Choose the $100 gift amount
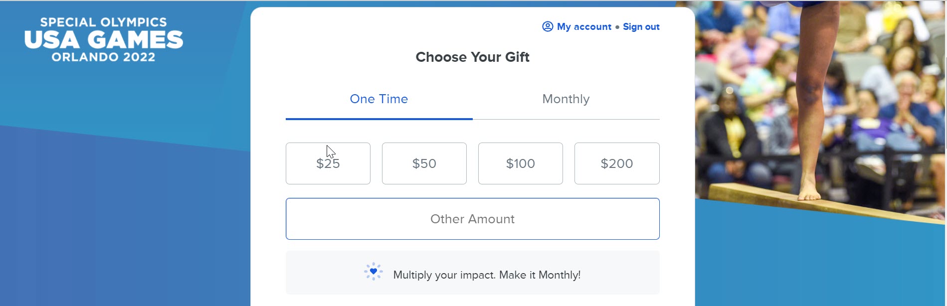The height and width of the screenshot is (306, 947). pos(521,163)
